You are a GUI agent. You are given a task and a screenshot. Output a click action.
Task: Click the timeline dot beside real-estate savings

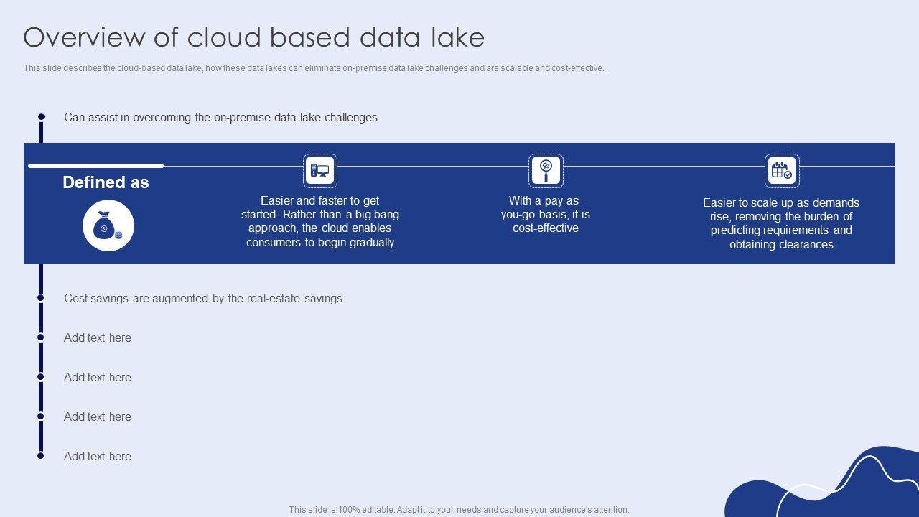(x=42, y=297)
